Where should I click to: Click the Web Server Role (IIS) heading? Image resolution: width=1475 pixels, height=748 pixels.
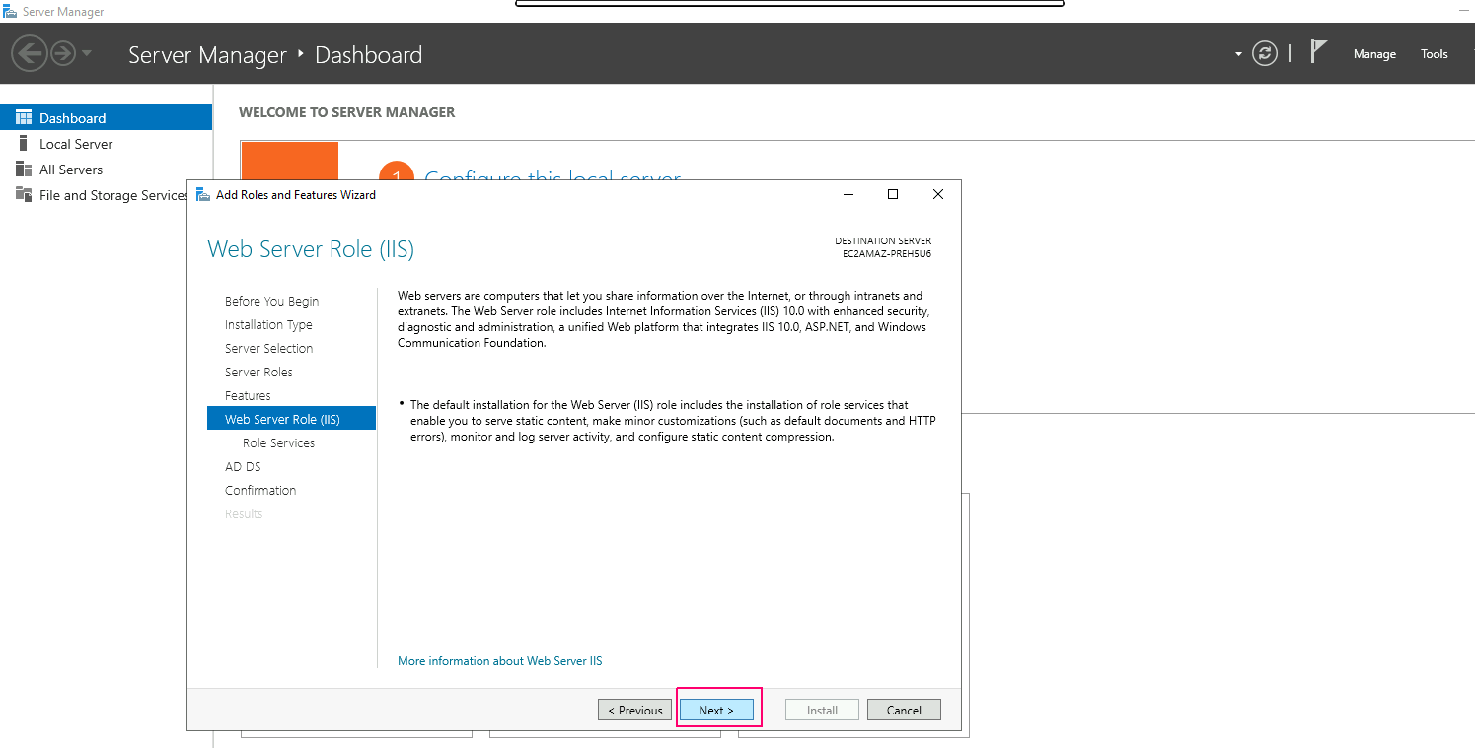point(311,249)
